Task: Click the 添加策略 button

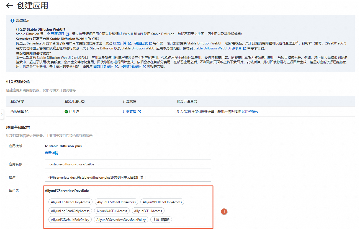Action: point(161,220)
